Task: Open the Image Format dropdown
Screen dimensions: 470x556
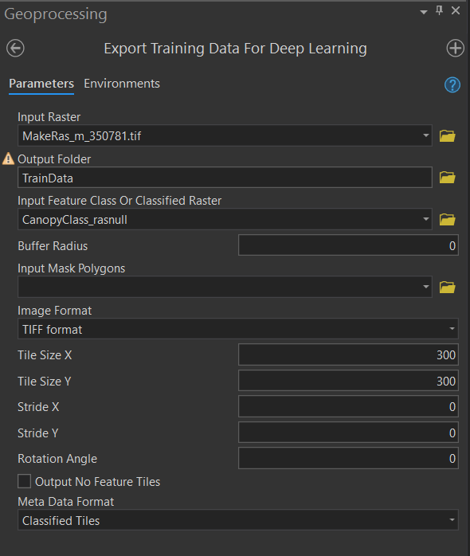Action: click(238, 329)
